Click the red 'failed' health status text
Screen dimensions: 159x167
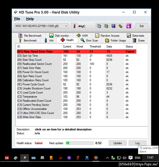(39, 143)
